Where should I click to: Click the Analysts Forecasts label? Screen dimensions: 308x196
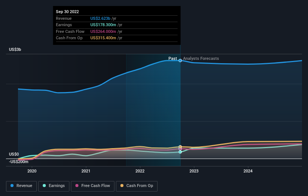(x=201, y=58)
